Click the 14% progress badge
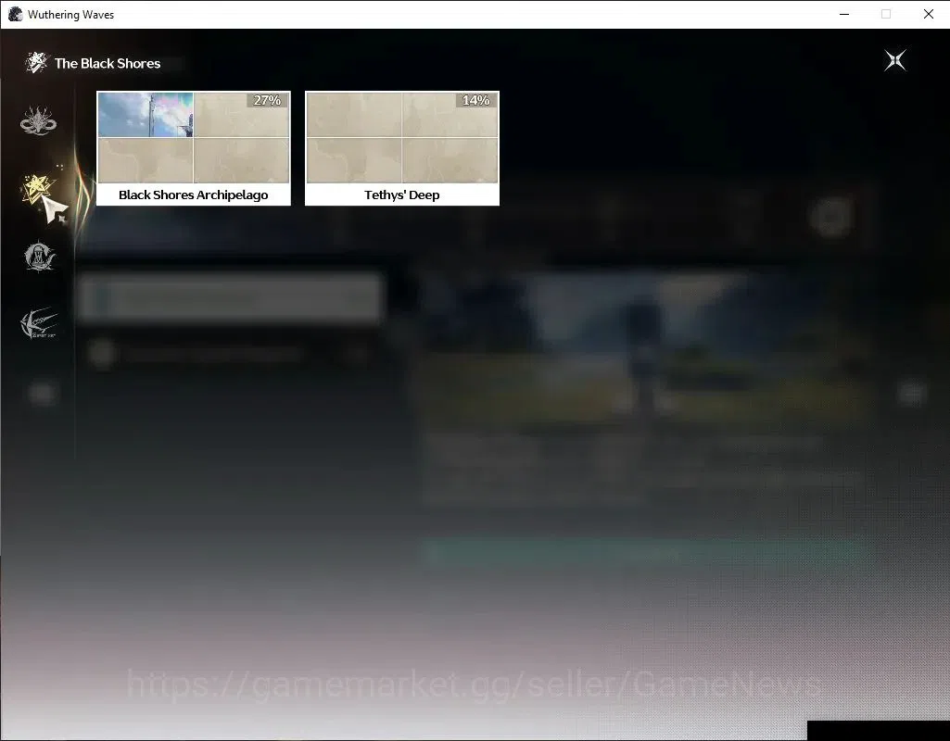The width and height of the screenshot is (950, 741). tap(476, 100)
